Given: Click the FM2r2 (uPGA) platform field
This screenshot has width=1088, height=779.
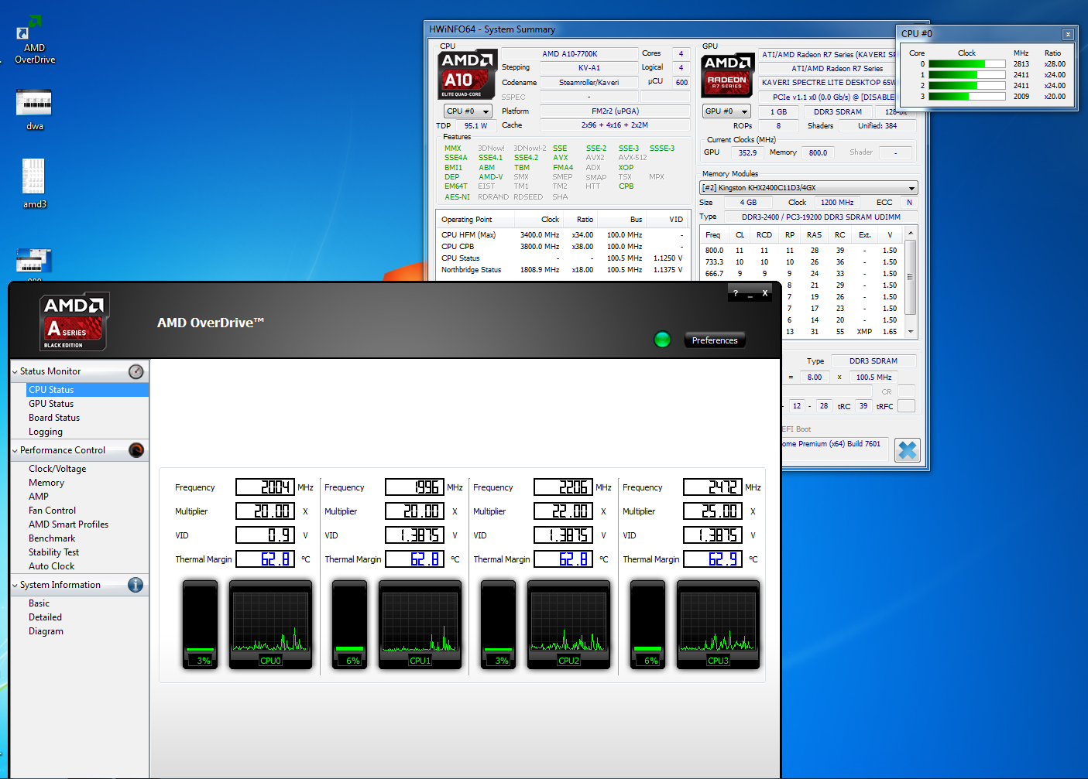Looking at the screenshot, I should coord(615,111).
